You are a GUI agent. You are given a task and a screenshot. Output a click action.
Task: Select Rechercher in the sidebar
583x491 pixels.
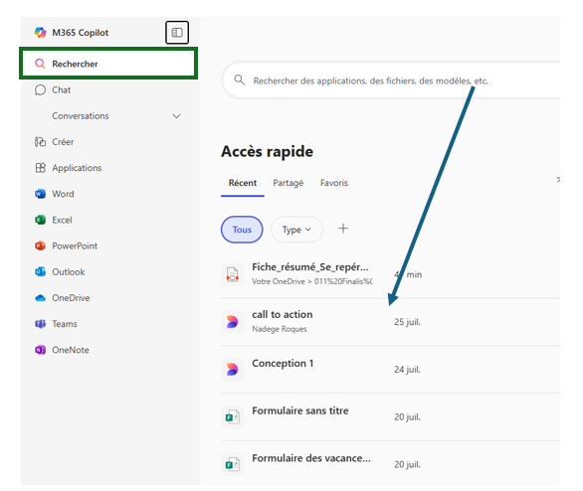point(108,64)
